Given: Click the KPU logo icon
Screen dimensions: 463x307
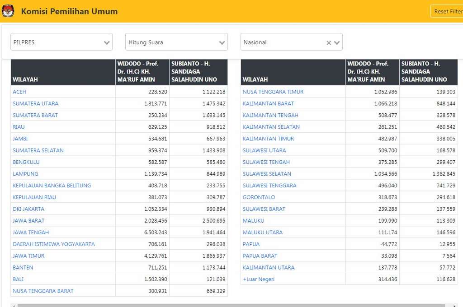Looking at the screenshot, I should (8, 11).
